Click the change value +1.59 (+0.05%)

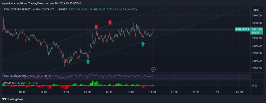(x=128, y=10)
